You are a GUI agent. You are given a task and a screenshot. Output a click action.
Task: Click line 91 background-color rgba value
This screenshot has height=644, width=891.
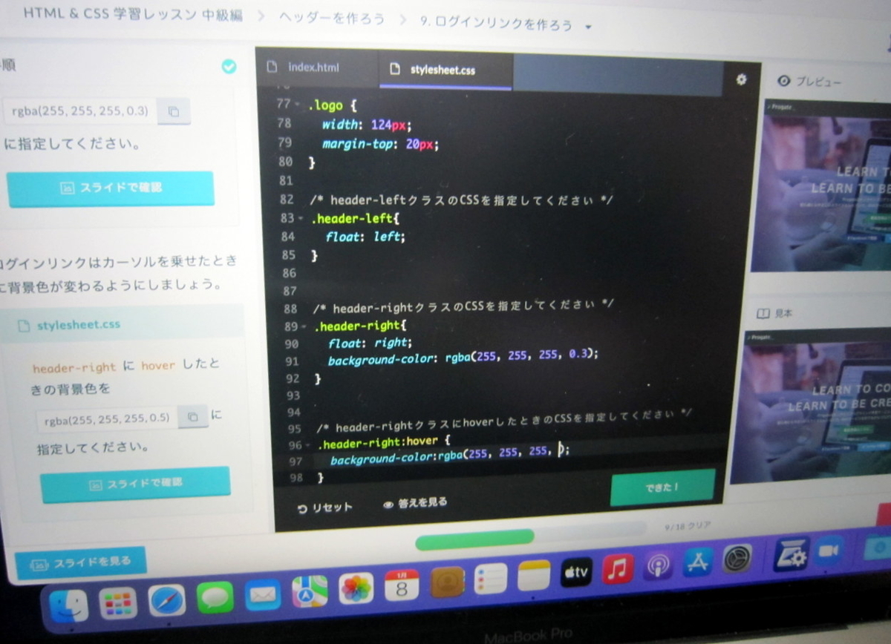tap(521, 355)
